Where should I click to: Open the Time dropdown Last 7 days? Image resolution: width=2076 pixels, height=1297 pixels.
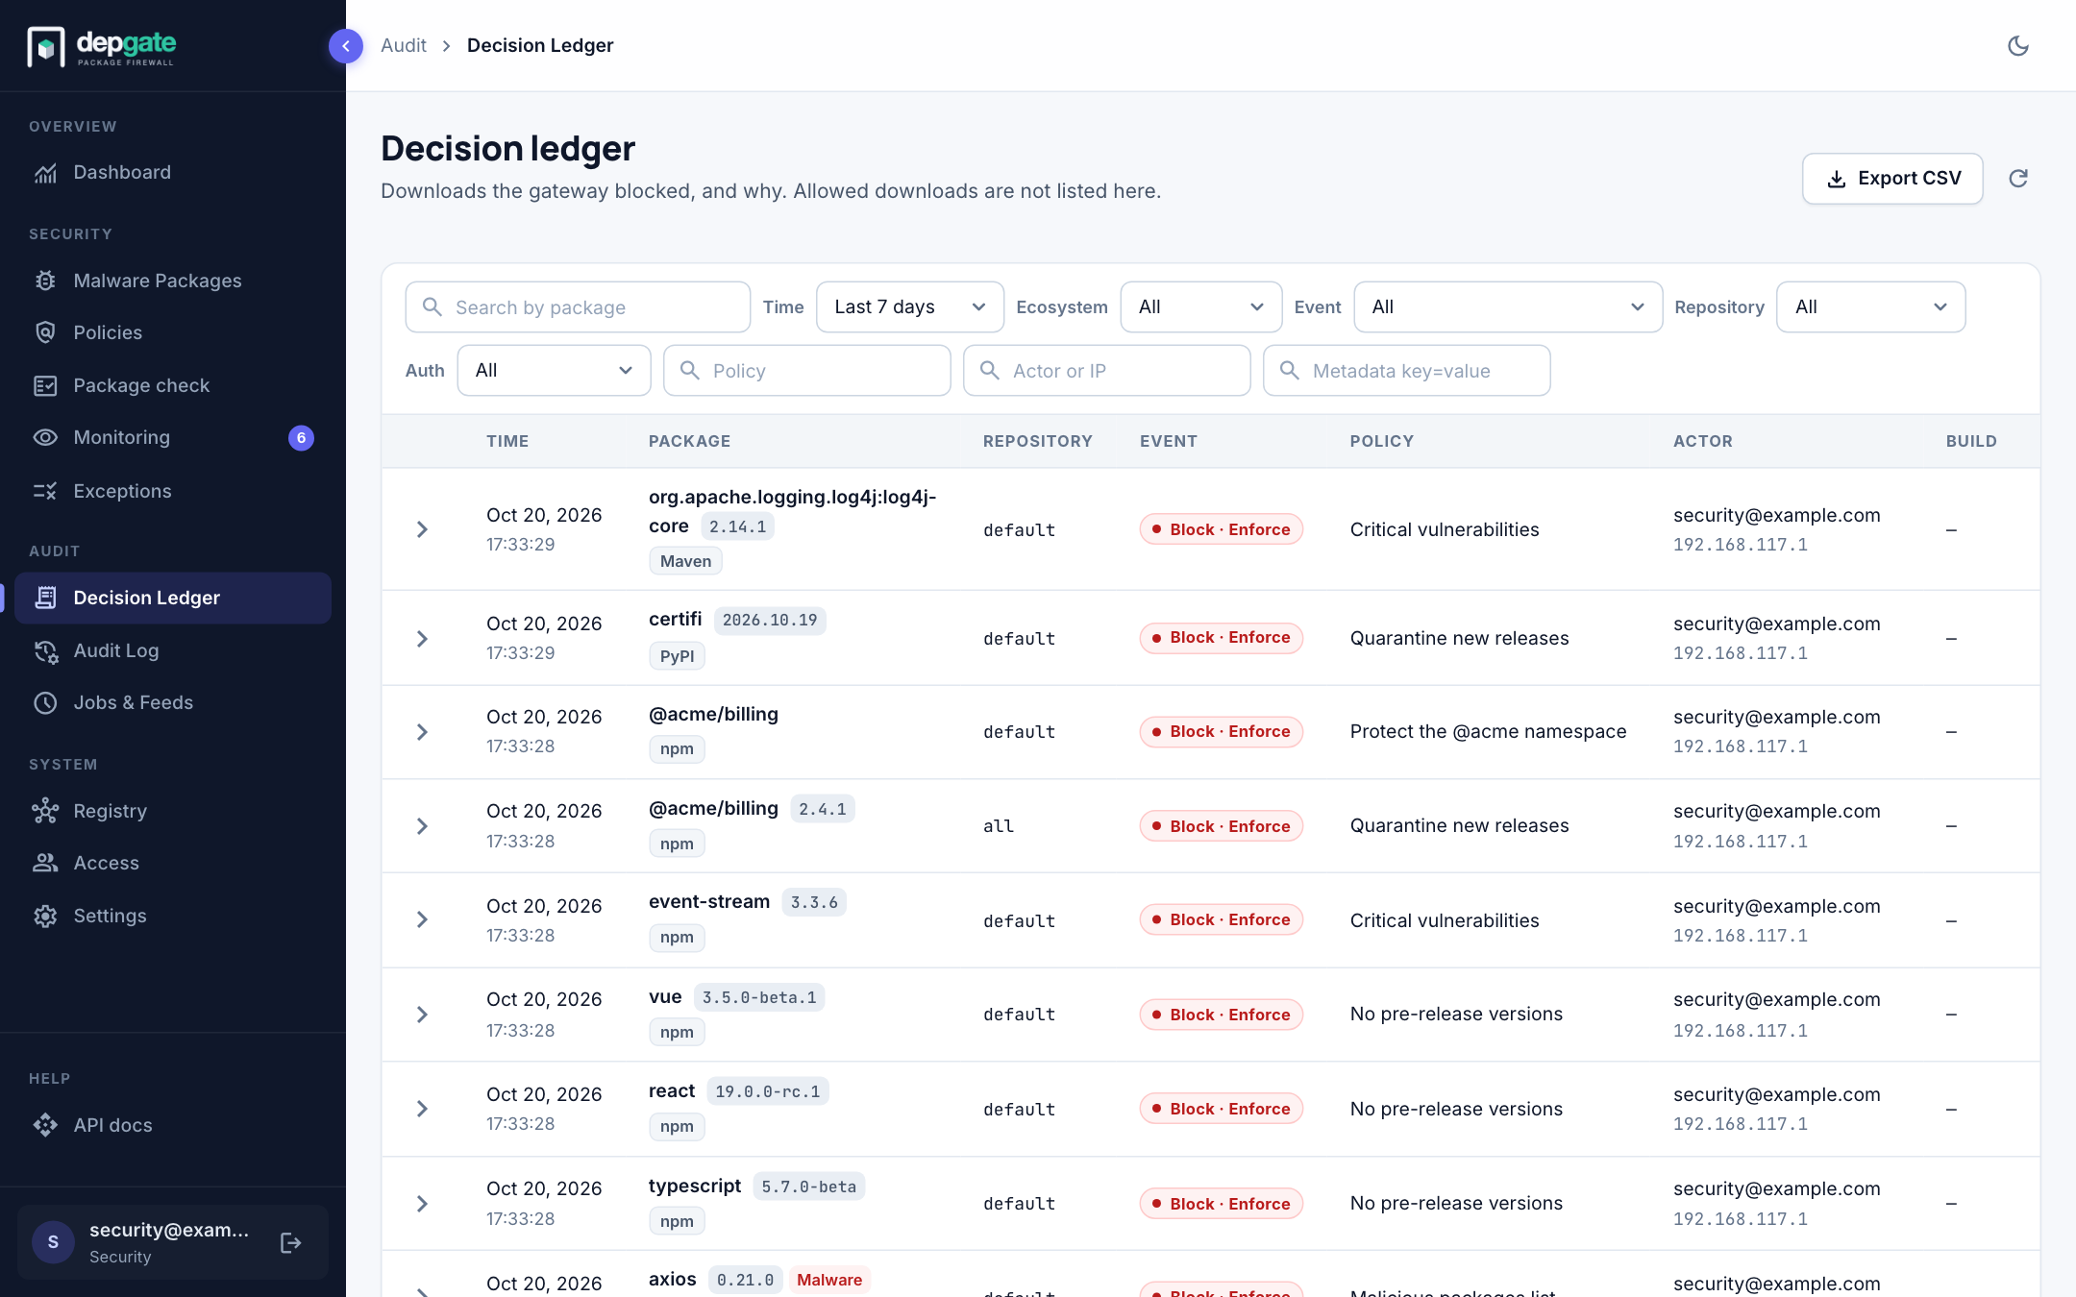pos(910,306)
